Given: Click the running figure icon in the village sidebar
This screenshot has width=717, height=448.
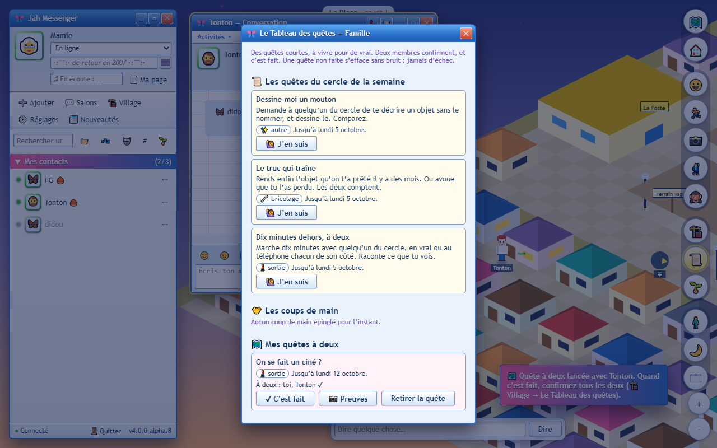Looking at the screenshot, I should pos(695,113).
